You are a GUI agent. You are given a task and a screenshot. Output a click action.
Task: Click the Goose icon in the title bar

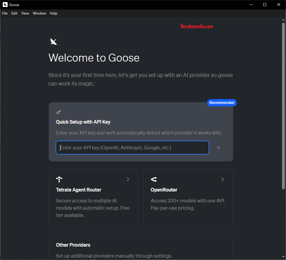pyautogui.click(x=5, y=5)
